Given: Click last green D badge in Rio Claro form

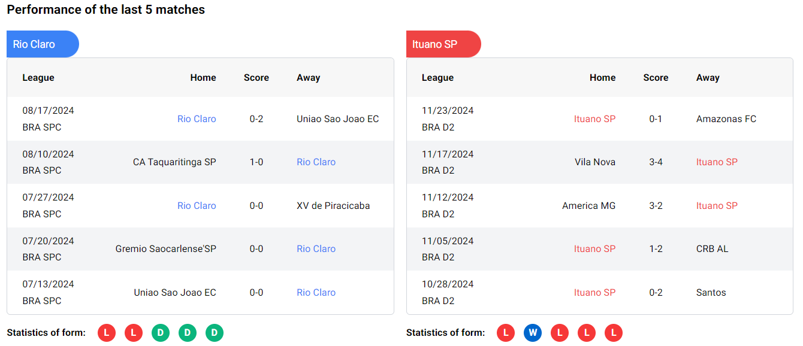Looking at the screenshot, I should [x=215, y=333].
